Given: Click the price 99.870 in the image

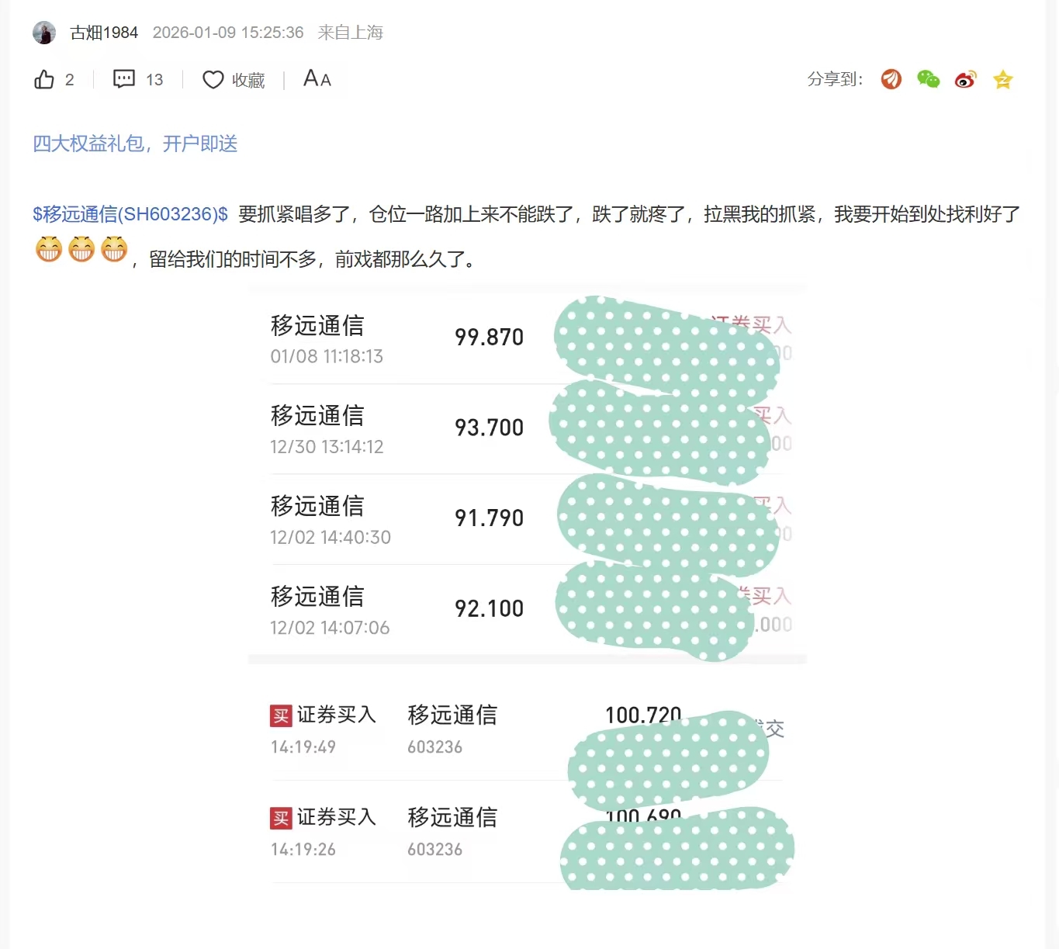Looking at the screenshot, I should pyautogui.click(x=490, y=338).
